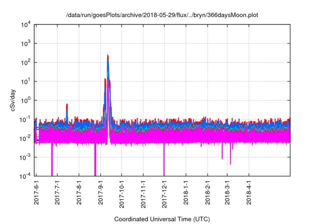Select the 2018-2-1 date tick label
This screenshot has width=320, height=224.
[x=207, y=193]
